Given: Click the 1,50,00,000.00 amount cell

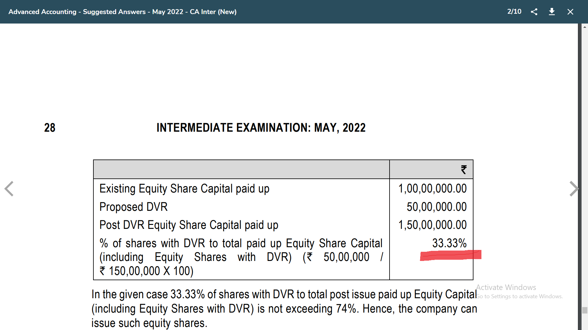Looking at the screenshot, I should pos(432,225).
